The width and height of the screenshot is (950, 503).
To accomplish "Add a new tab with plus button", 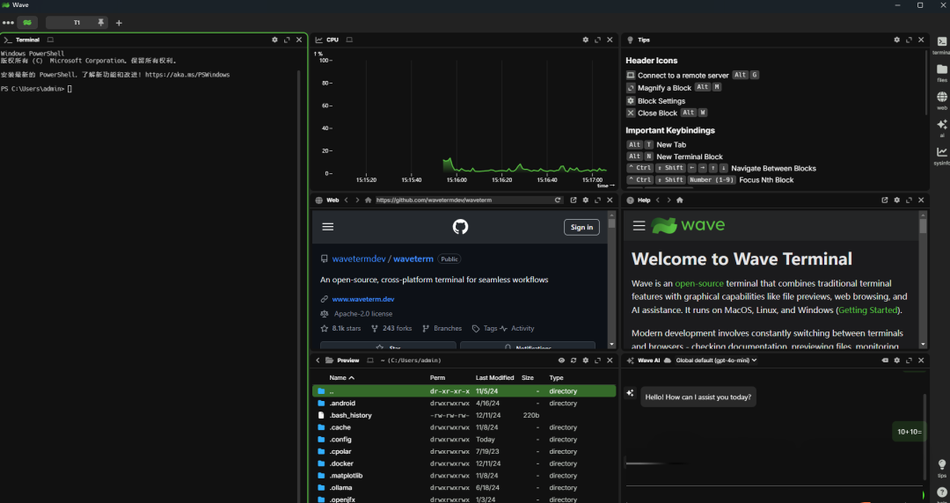I will coord(120,23).
